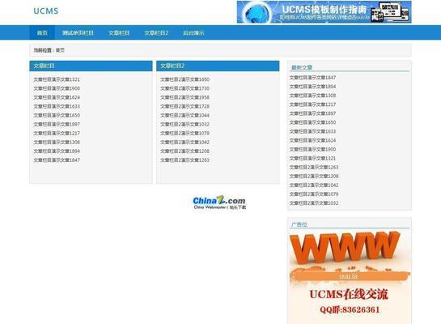Open 文章栏目演示文章1900 in 文章栏目 panel
The height and width of the screenshot is (324, 441).
(57, 88)
